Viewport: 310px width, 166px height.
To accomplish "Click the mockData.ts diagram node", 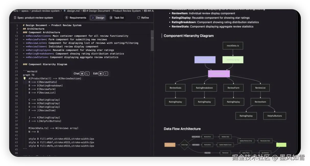I will pos(233,46).
